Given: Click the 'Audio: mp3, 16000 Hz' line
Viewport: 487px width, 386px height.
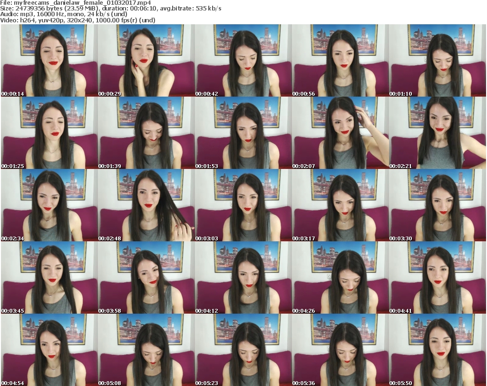Looking at the screenshot, I should (x=64, y=14).
